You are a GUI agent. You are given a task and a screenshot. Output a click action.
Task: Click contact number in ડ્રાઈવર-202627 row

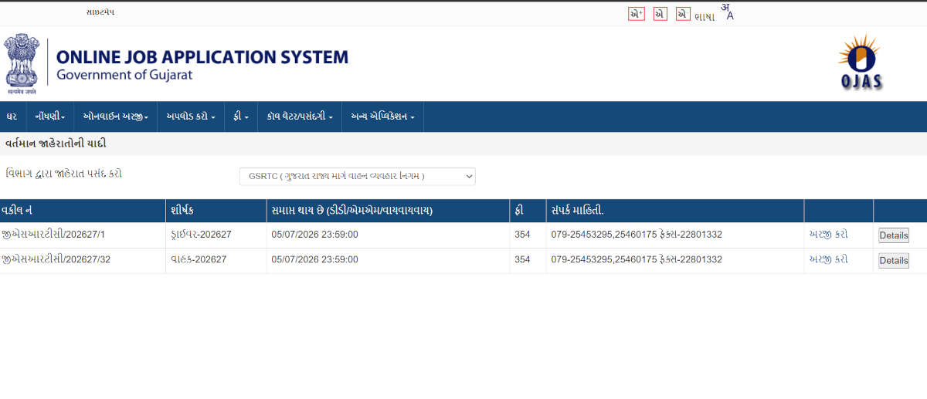coord(637,235)
